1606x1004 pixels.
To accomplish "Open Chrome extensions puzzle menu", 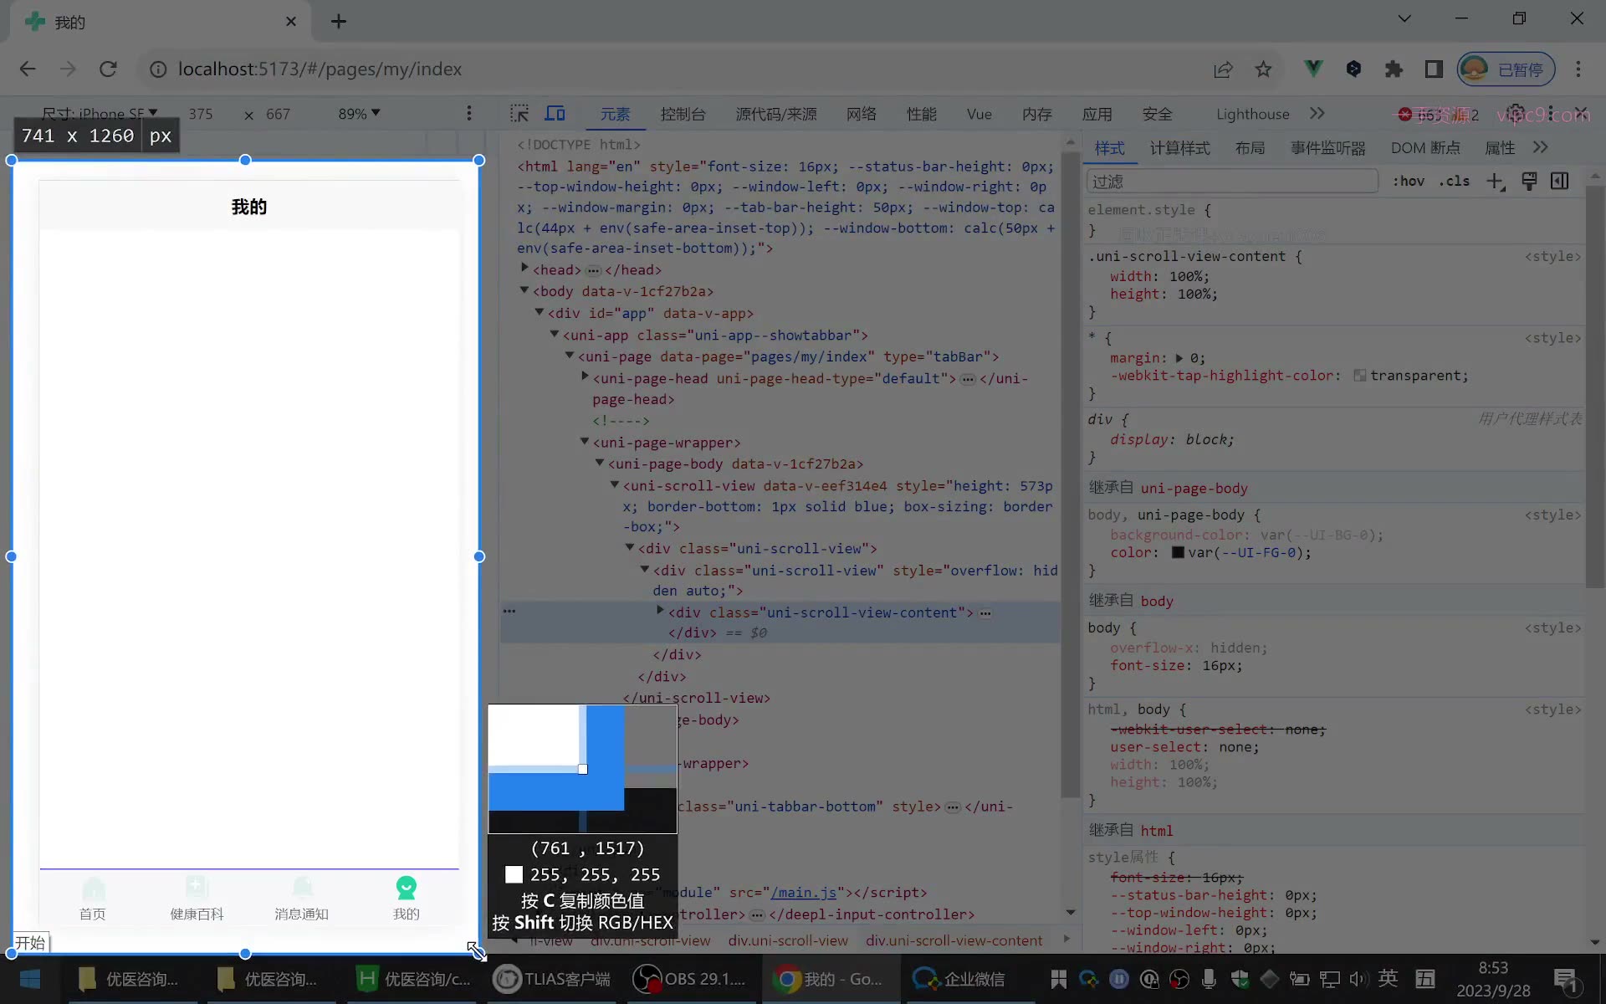I will pos(1394,69).
